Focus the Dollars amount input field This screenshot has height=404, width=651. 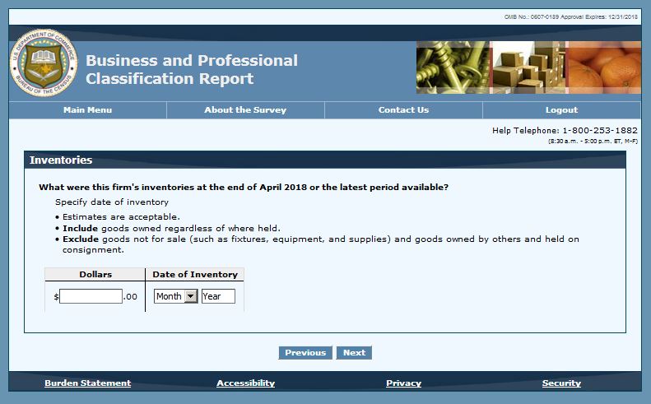tap(91, 296)
